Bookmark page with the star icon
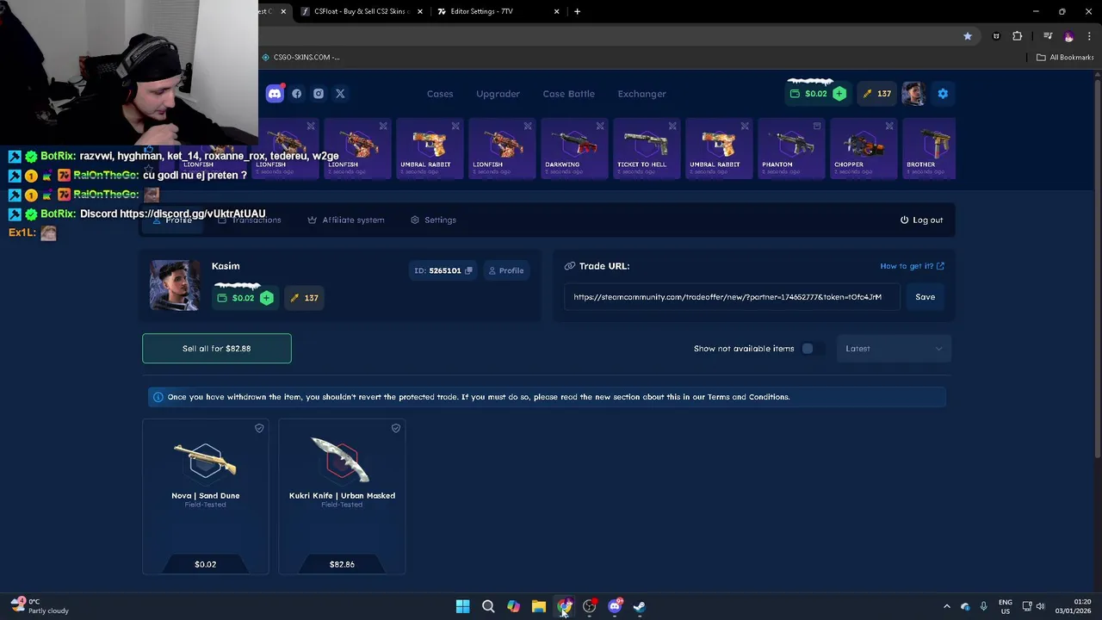Screen dimensions: 1102x620 pos(968,36)
